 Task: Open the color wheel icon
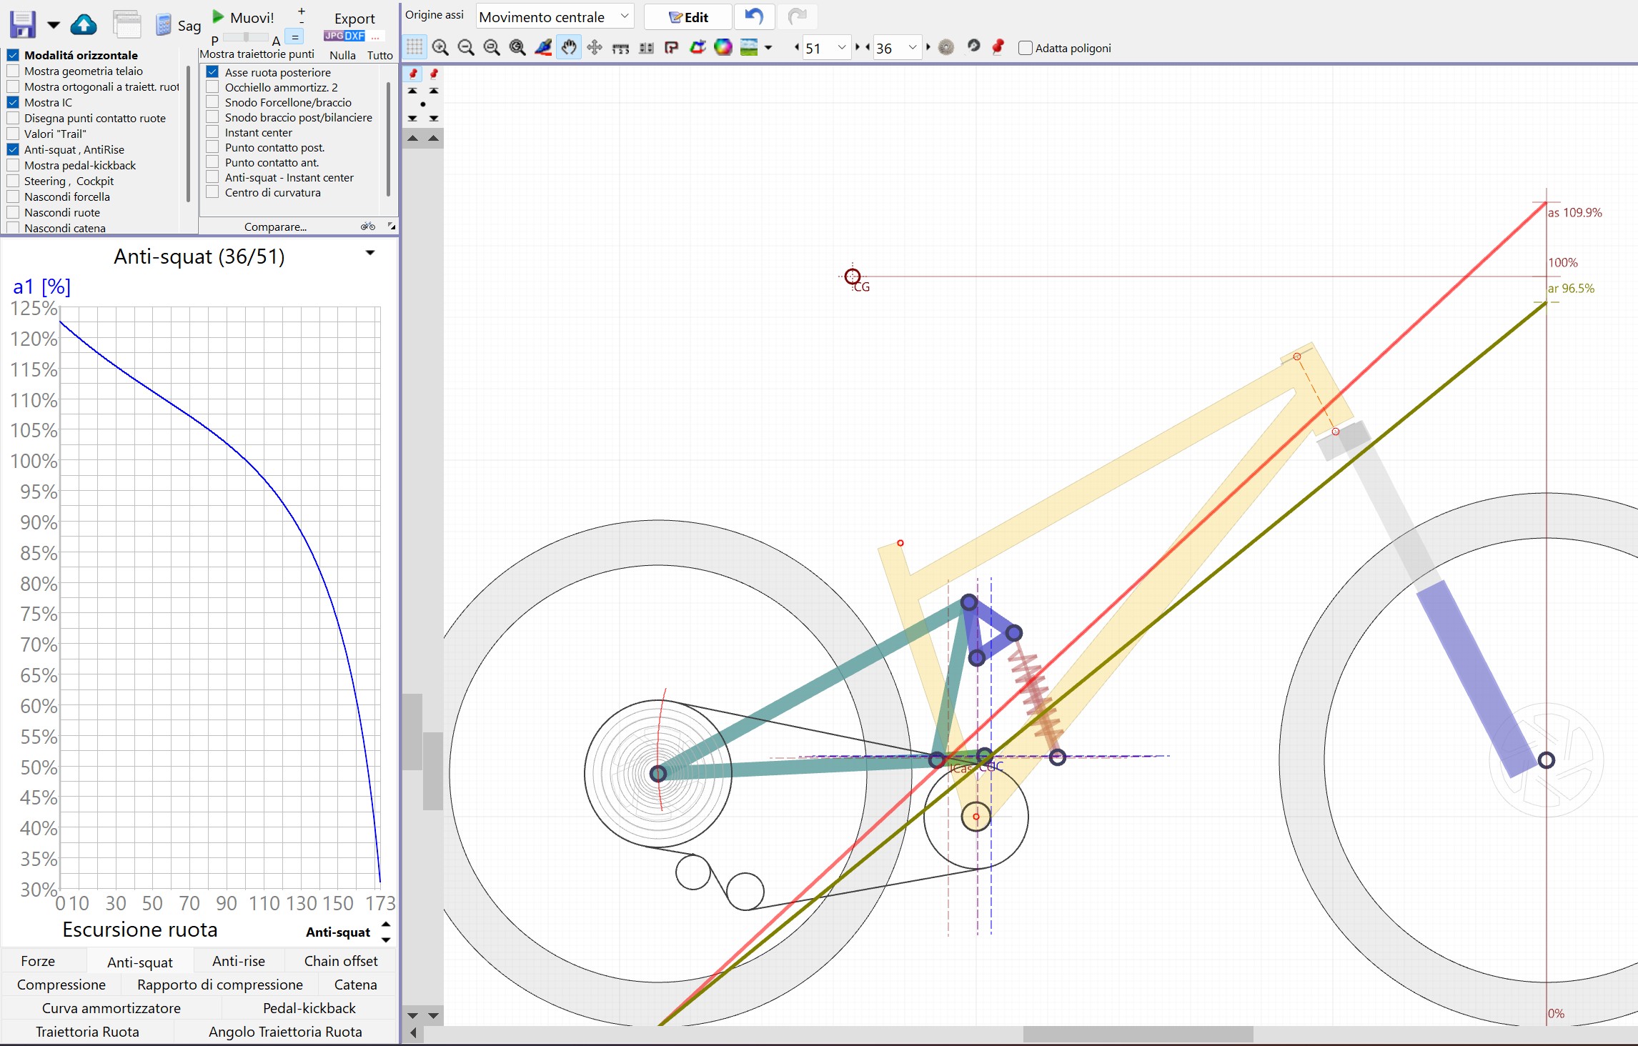(x=723, y=48)
